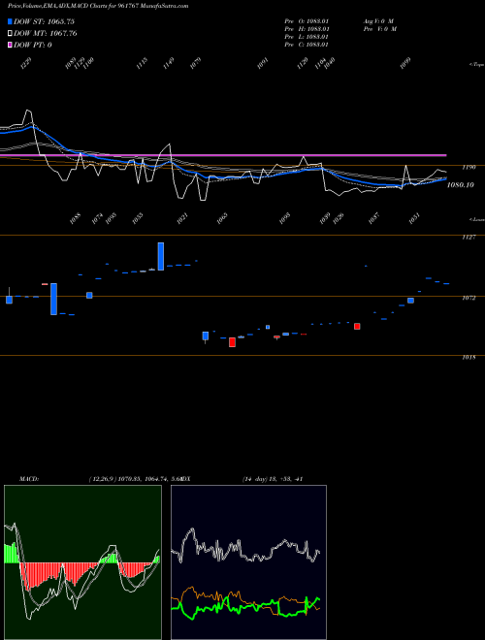Viewport: 485px width, 640px height.
Task: Click the 1037 low price label
Action: 373,218
